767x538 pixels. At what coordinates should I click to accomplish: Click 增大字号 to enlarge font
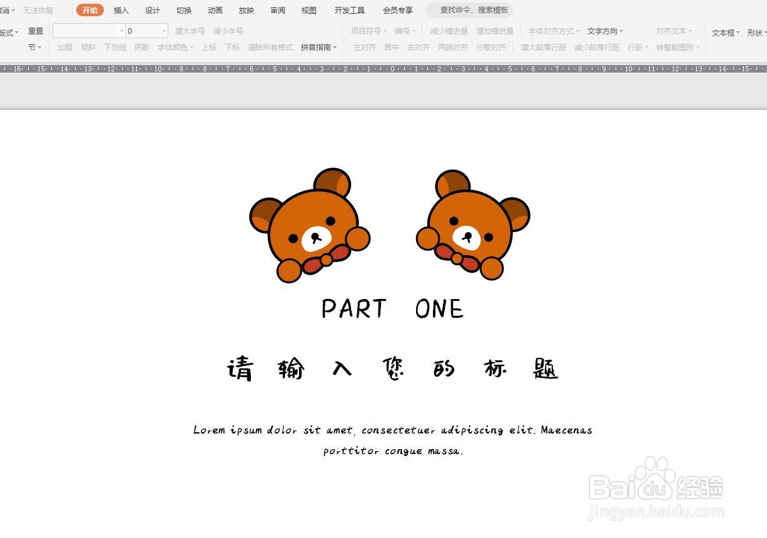pos(190,31)
